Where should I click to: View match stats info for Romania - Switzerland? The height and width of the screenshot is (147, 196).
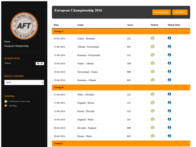coord(170,55)
